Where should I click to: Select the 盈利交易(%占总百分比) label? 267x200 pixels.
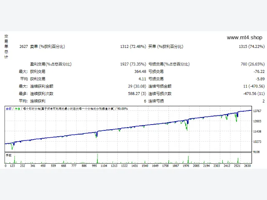51,64
